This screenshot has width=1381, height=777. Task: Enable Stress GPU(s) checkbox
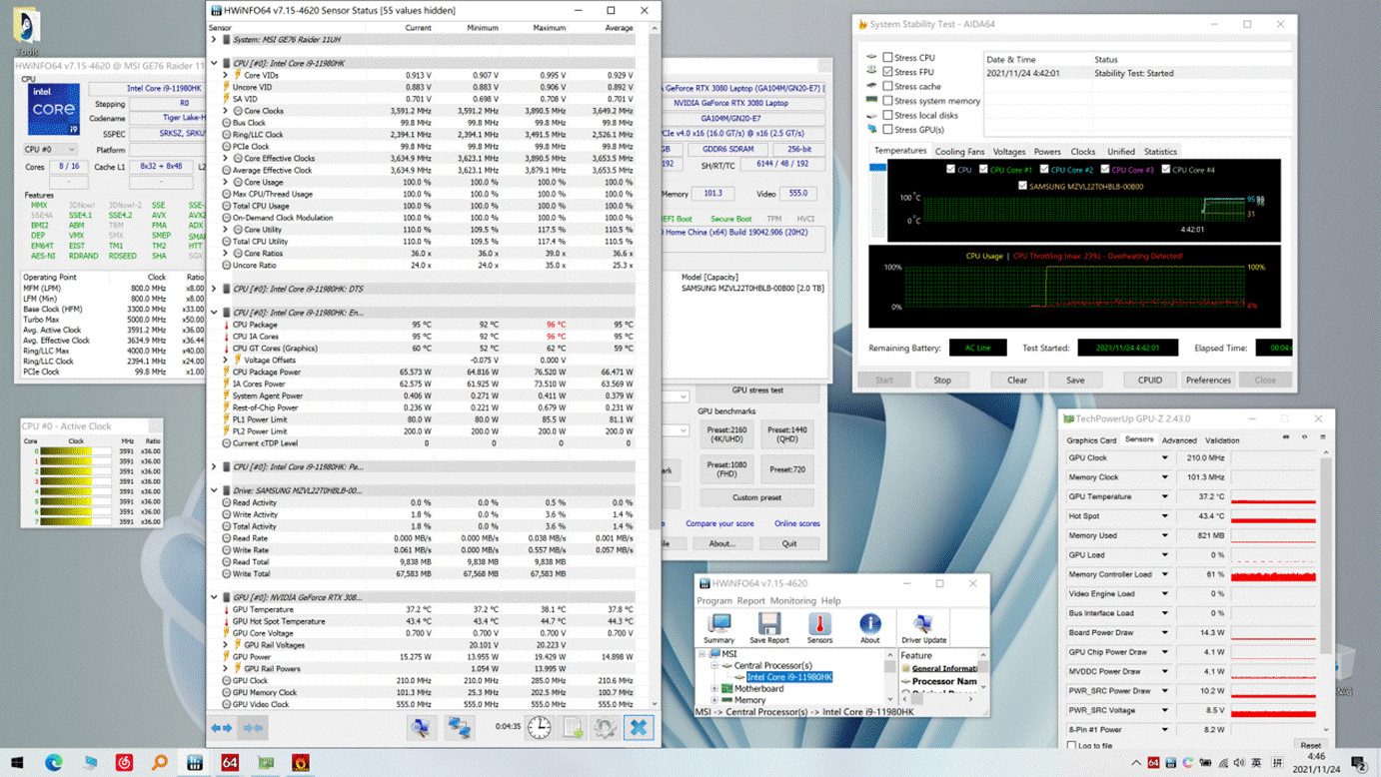[887, 130]
